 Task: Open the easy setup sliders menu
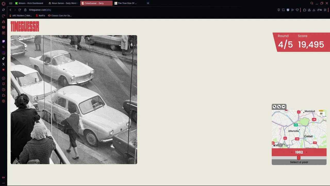(x=325, y=10)
